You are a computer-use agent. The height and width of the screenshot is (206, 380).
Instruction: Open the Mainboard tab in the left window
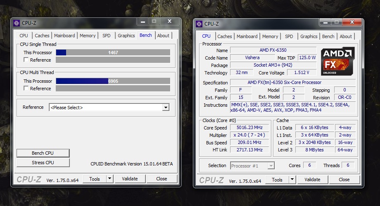pos(64,36)
